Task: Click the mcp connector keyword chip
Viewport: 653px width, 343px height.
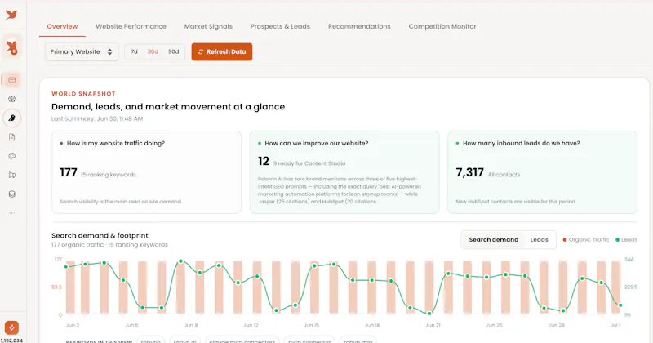Action: [x=309, y=341]
